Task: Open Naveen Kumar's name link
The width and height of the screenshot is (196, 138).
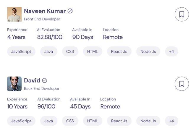Action: click(x=45, y=11)
